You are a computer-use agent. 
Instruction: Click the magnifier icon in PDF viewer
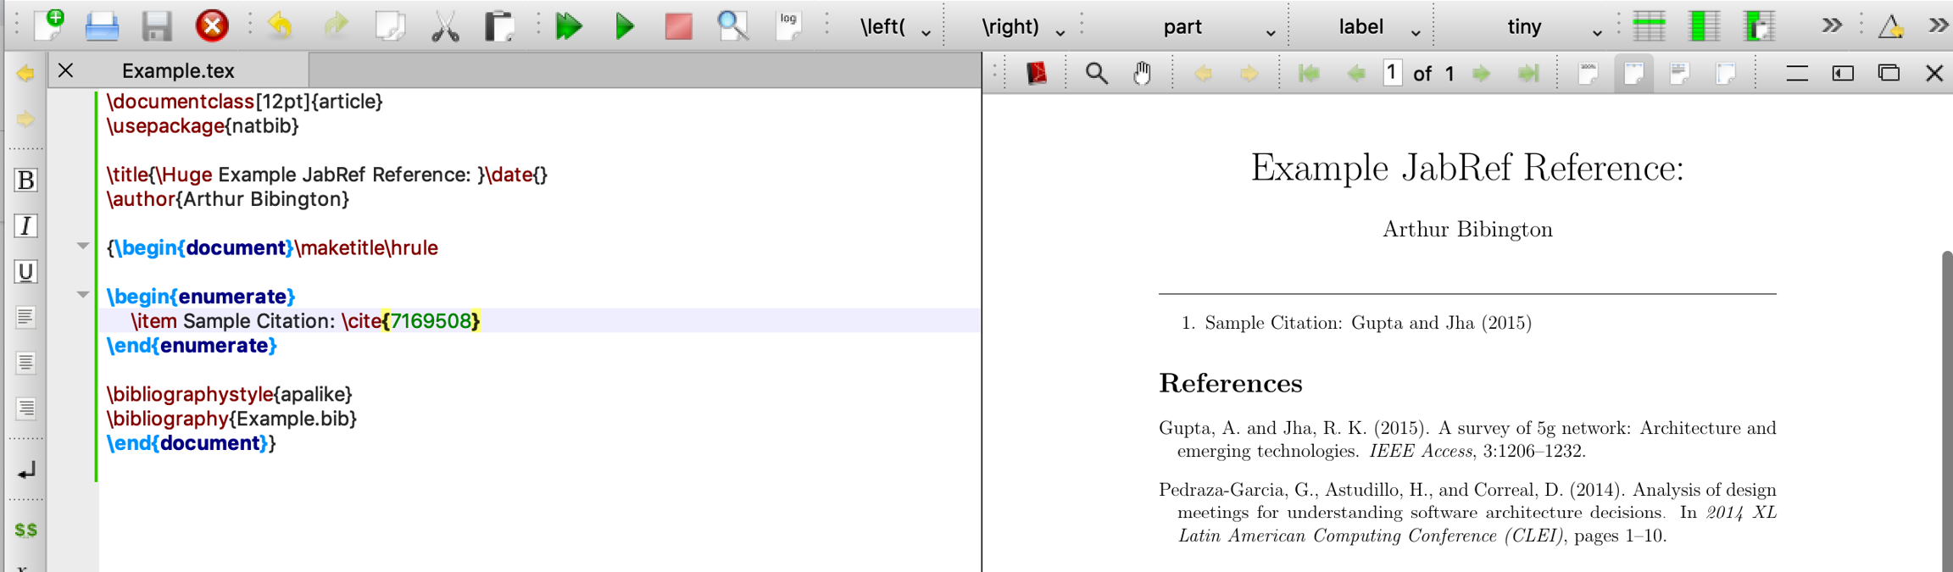(x=1096, y=74)
